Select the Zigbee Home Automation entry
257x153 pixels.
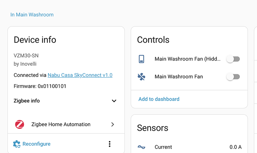(x=61, y=124)
